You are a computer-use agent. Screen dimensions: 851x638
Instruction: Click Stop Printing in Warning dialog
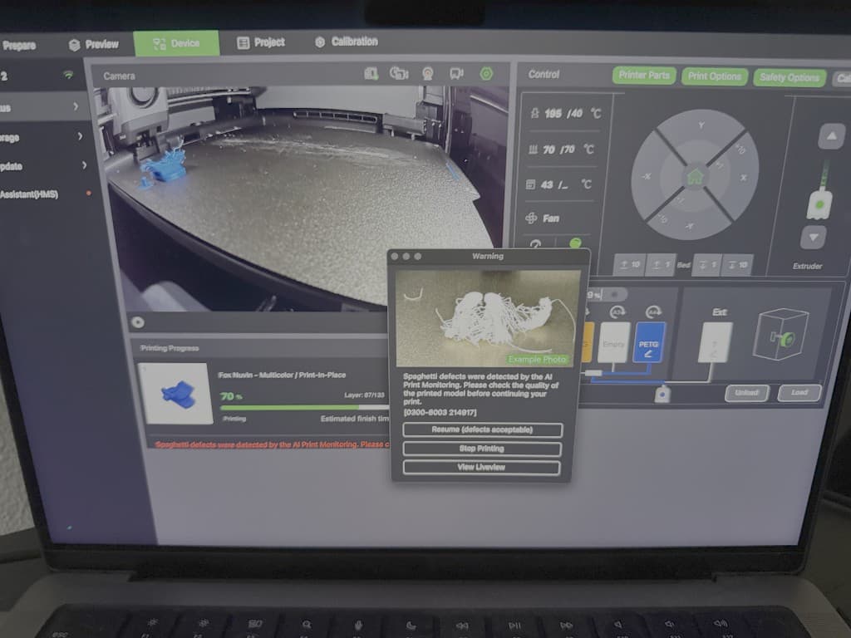coord(481,449)
